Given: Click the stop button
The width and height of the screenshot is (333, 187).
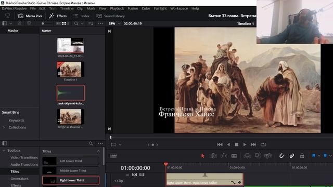Looking at the screenshot, I should pyautogui.click(x=236, y=144).
